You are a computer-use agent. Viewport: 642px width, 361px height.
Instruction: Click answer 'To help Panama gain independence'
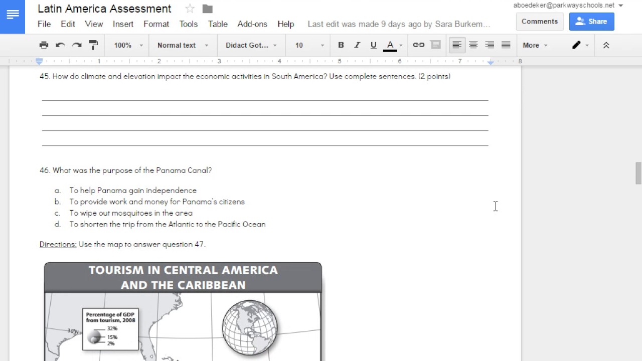133,191
